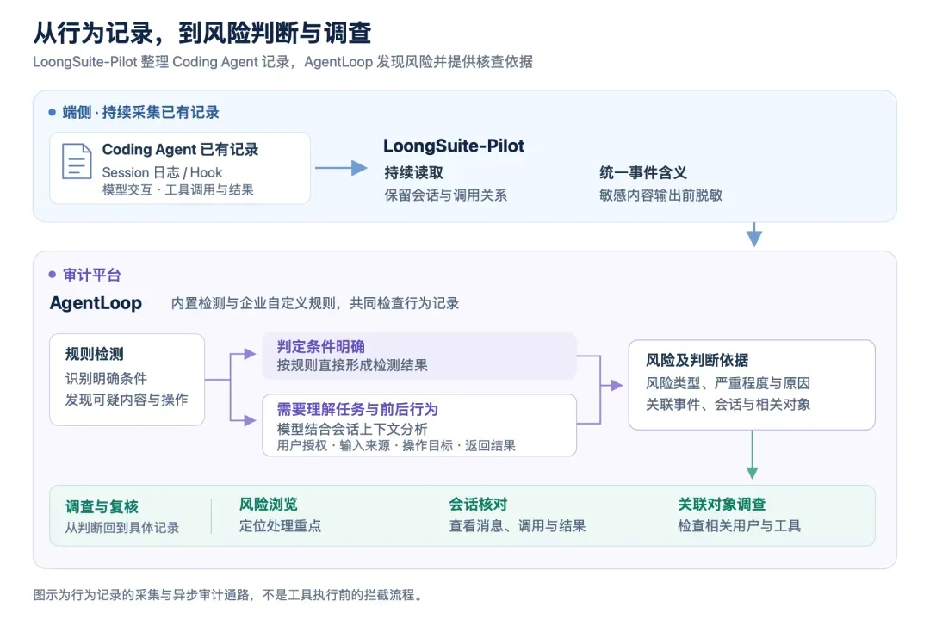Select the text "查看消息、调用与结果"

coord(518,525)
